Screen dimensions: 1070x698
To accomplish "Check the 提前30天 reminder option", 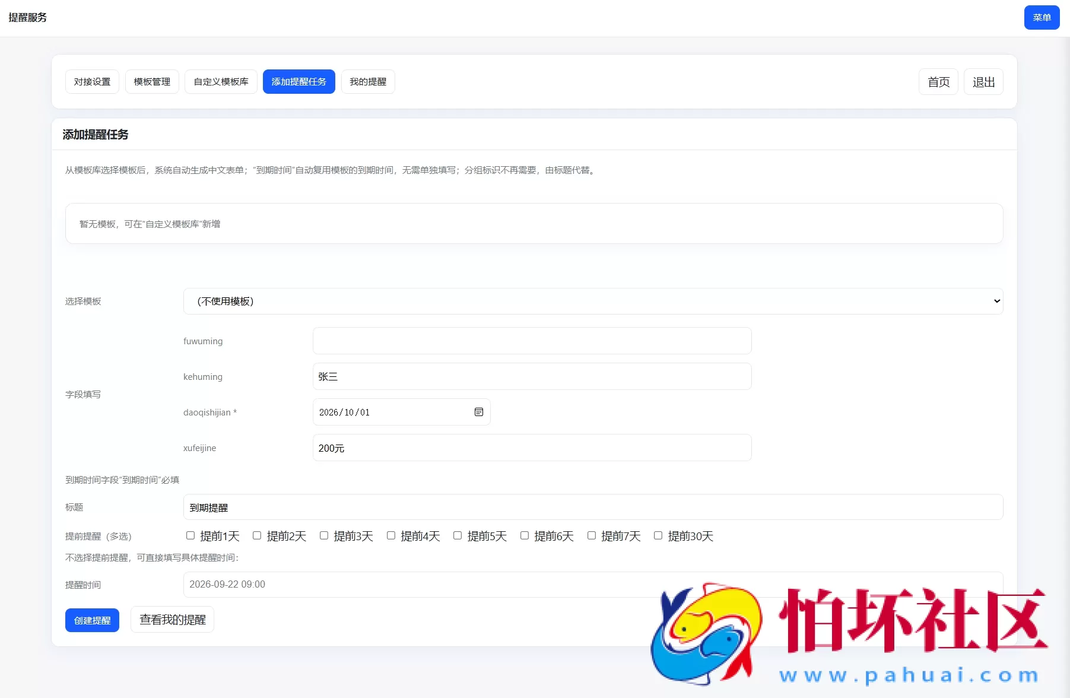I will tap(658, 535).
